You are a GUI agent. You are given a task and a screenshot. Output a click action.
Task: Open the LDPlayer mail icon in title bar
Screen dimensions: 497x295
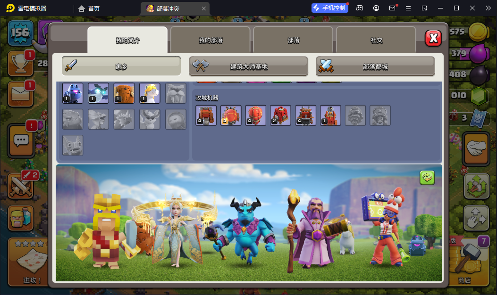coord(392,8)
